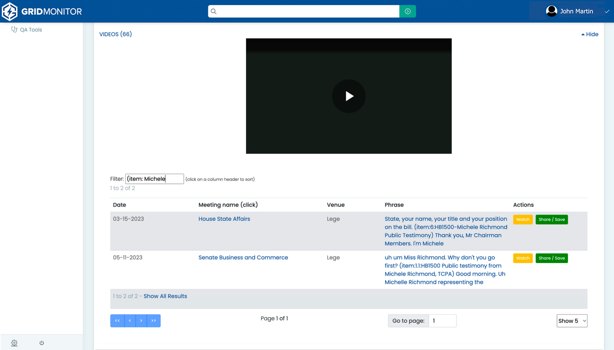This screenshot has height=350, width=614.
Task: Go to first page button
Action: pos(117,321)
